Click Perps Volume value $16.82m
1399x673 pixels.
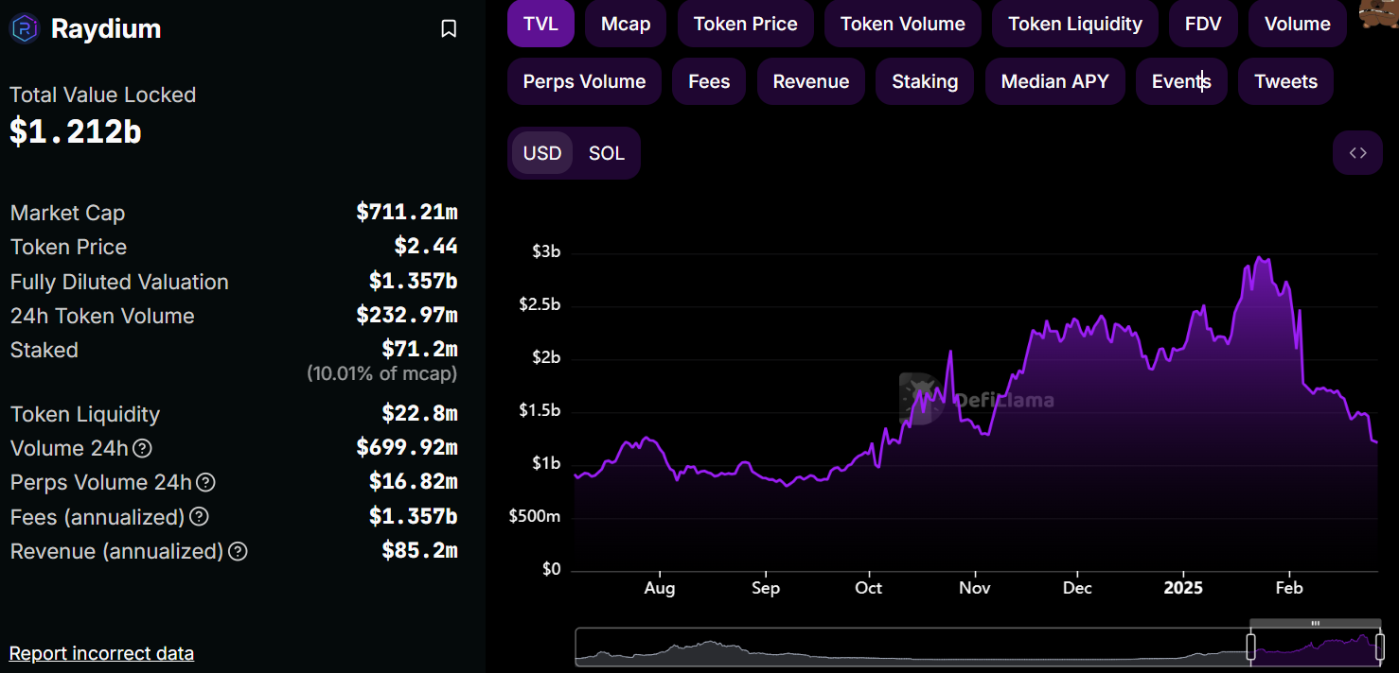click(x=414, y=482)
